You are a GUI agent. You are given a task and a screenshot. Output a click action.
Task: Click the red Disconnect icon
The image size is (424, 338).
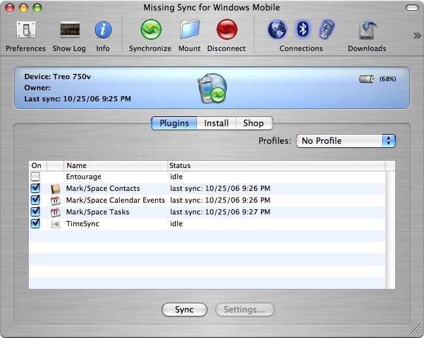(x=227, y=29)
